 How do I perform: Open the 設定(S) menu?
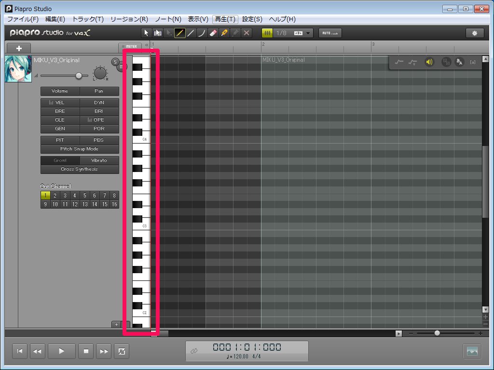(x=252, y=19)
